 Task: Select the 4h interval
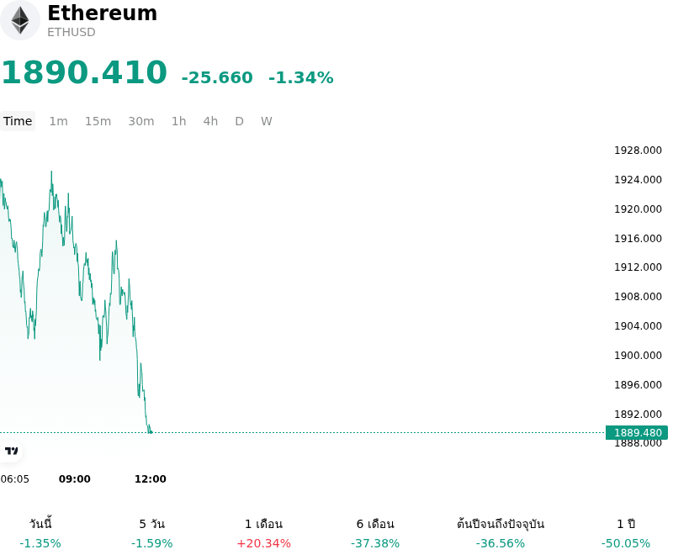pyautogui.click(x=210, y=121)
